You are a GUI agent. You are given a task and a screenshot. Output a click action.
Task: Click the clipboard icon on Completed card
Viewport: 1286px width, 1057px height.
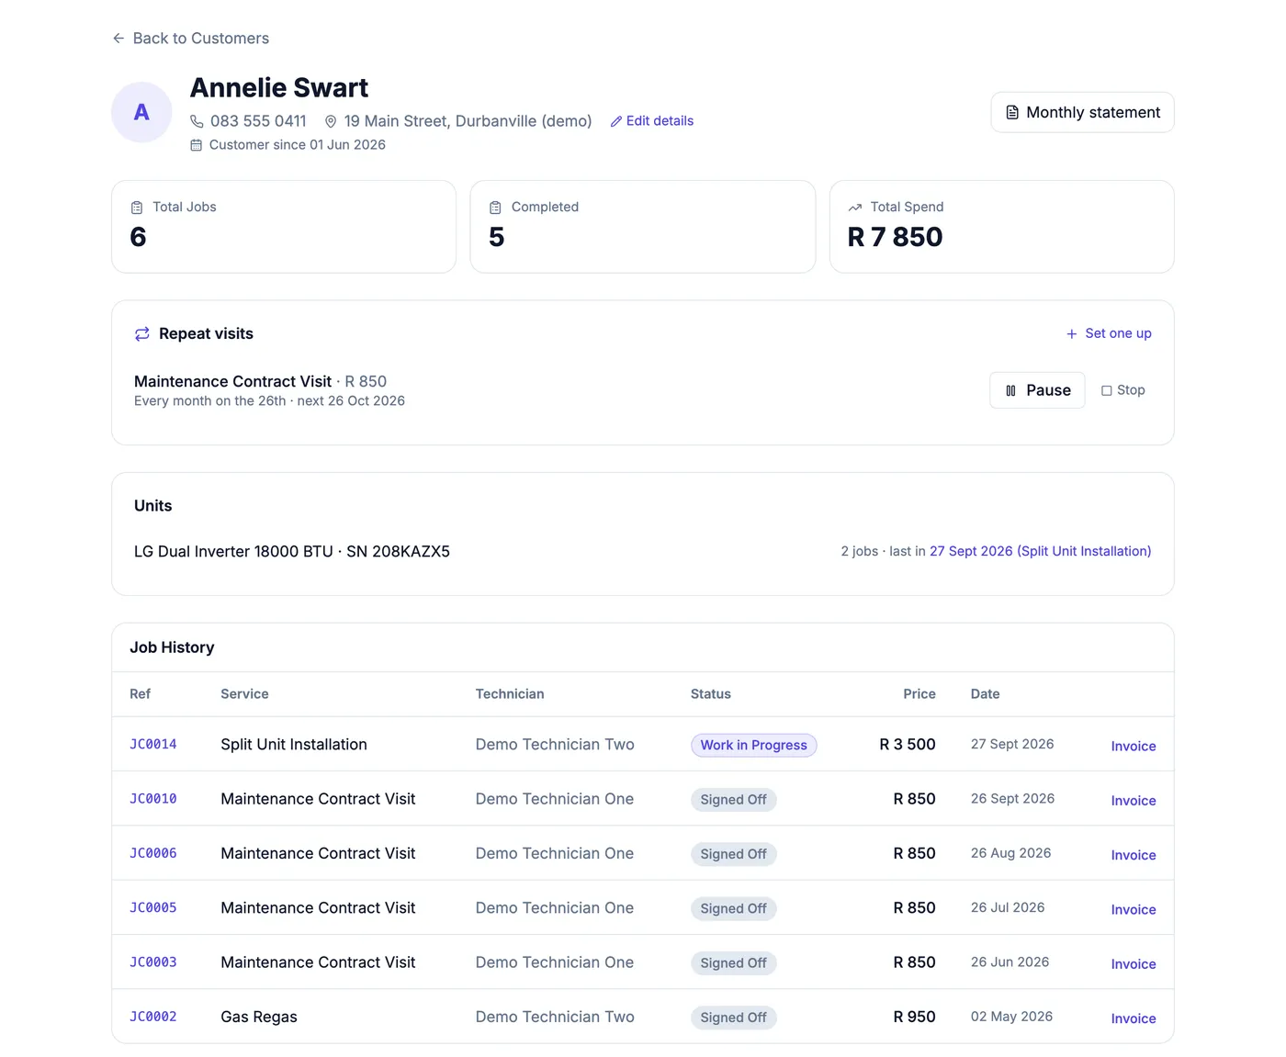click(495, 208)
